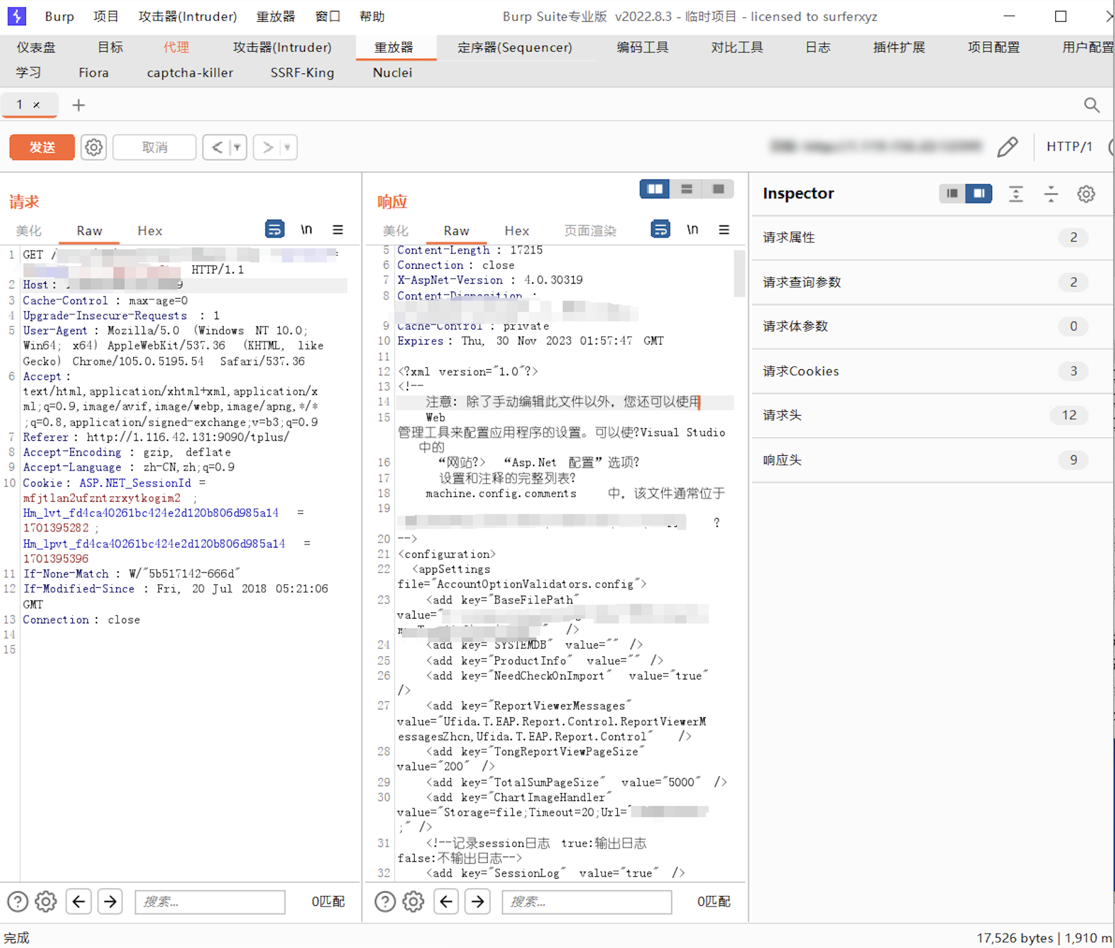Go to next request in history

pos(268,147)
